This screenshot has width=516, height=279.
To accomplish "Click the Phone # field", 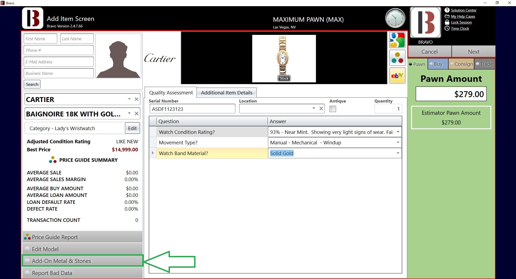I will [59, 50].
